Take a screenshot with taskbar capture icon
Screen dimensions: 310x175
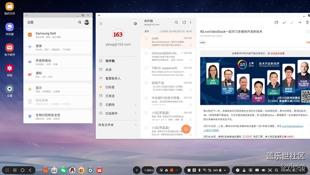[270, 170]
